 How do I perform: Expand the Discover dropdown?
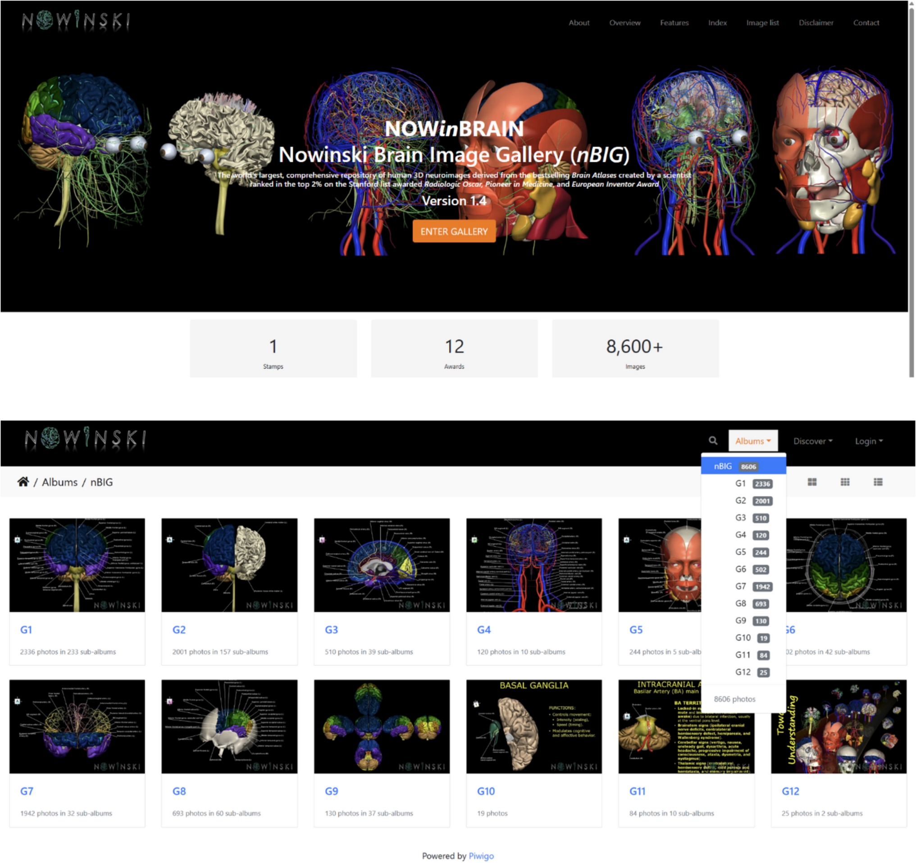coord(812,441)
